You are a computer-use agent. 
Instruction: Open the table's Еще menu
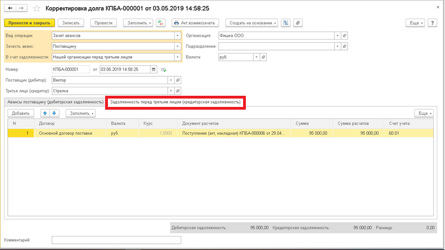424,114
